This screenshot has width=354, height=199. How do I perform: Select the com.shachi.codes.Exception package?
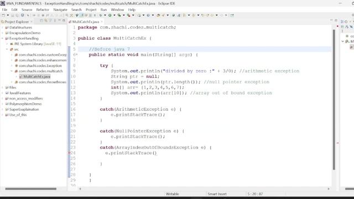[x=40, y=66]
